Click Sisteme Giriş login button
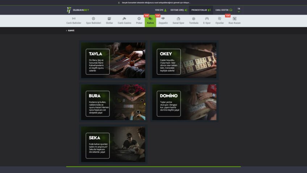 [x=178, y=10]
